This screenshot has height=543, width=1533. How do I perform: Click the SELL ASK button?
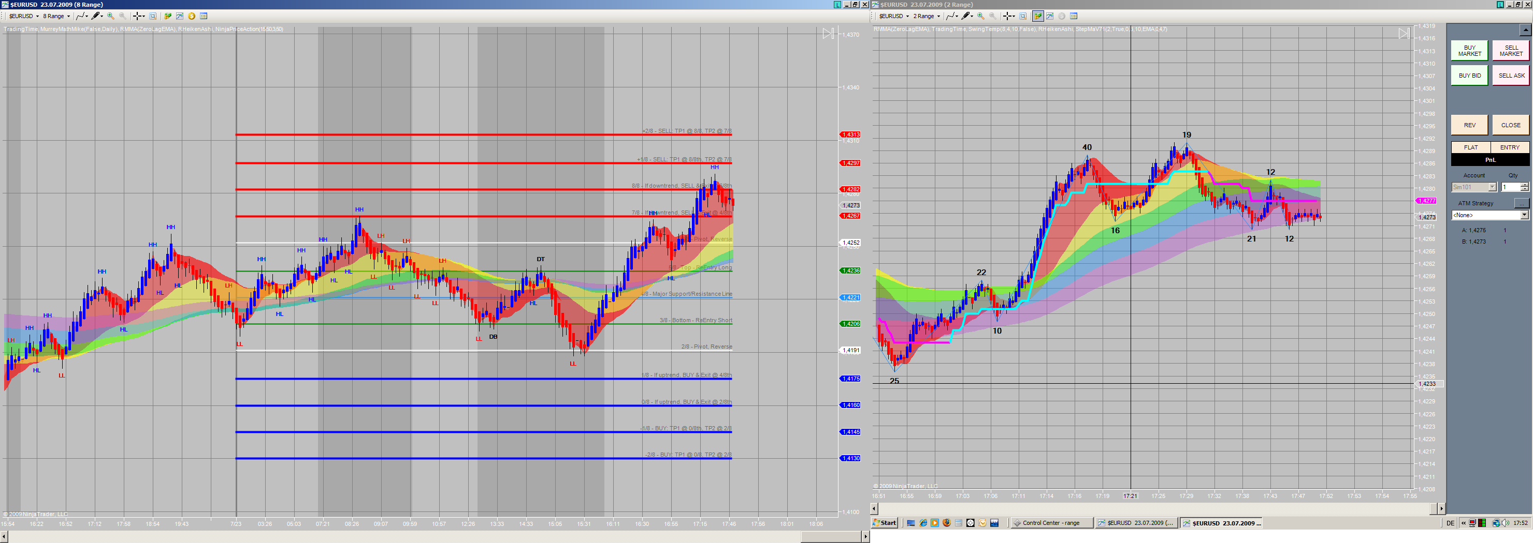[1511, 76]
